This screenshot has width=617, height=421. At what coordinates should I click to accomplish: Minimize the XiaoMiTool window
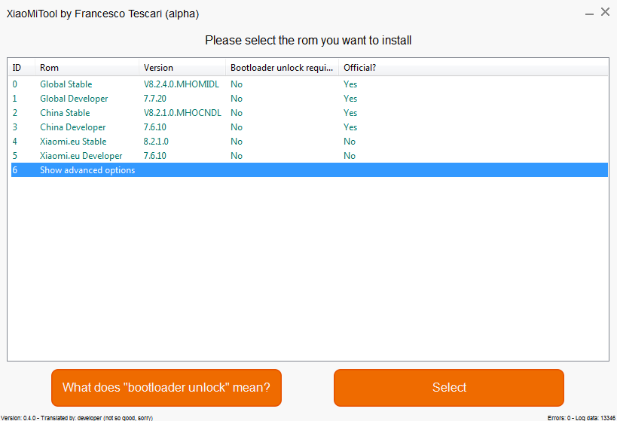[x=588, y=13]
